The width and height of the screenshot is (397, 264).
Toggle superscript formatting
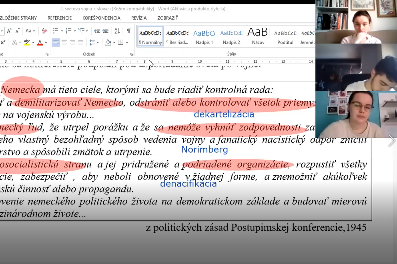tap(3, 42)
